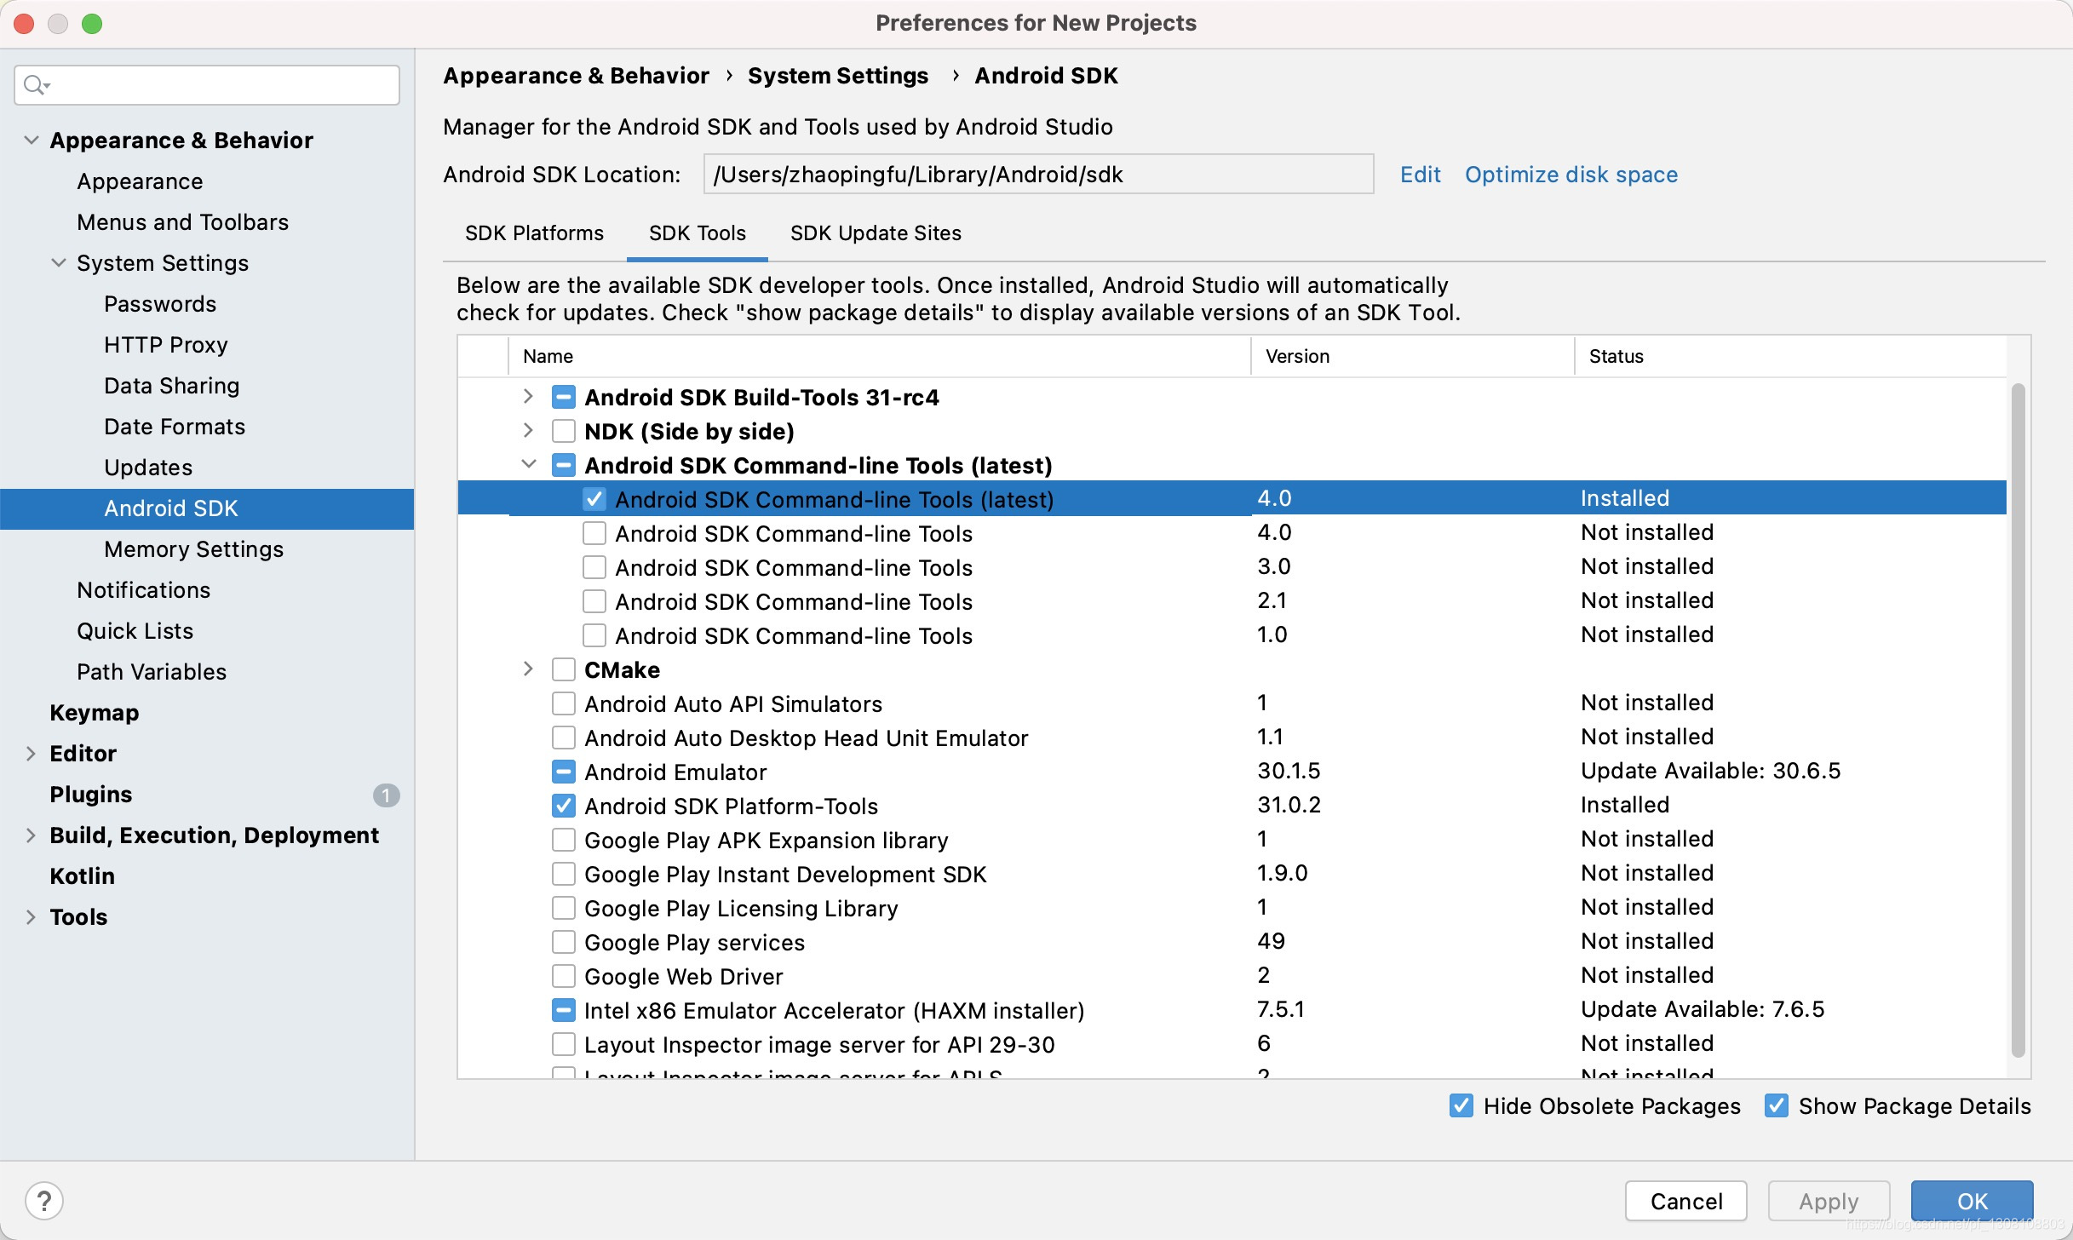This screenshot has height=1240, width=2073.
Task: Sort by Status column header
Action: 1790,356
